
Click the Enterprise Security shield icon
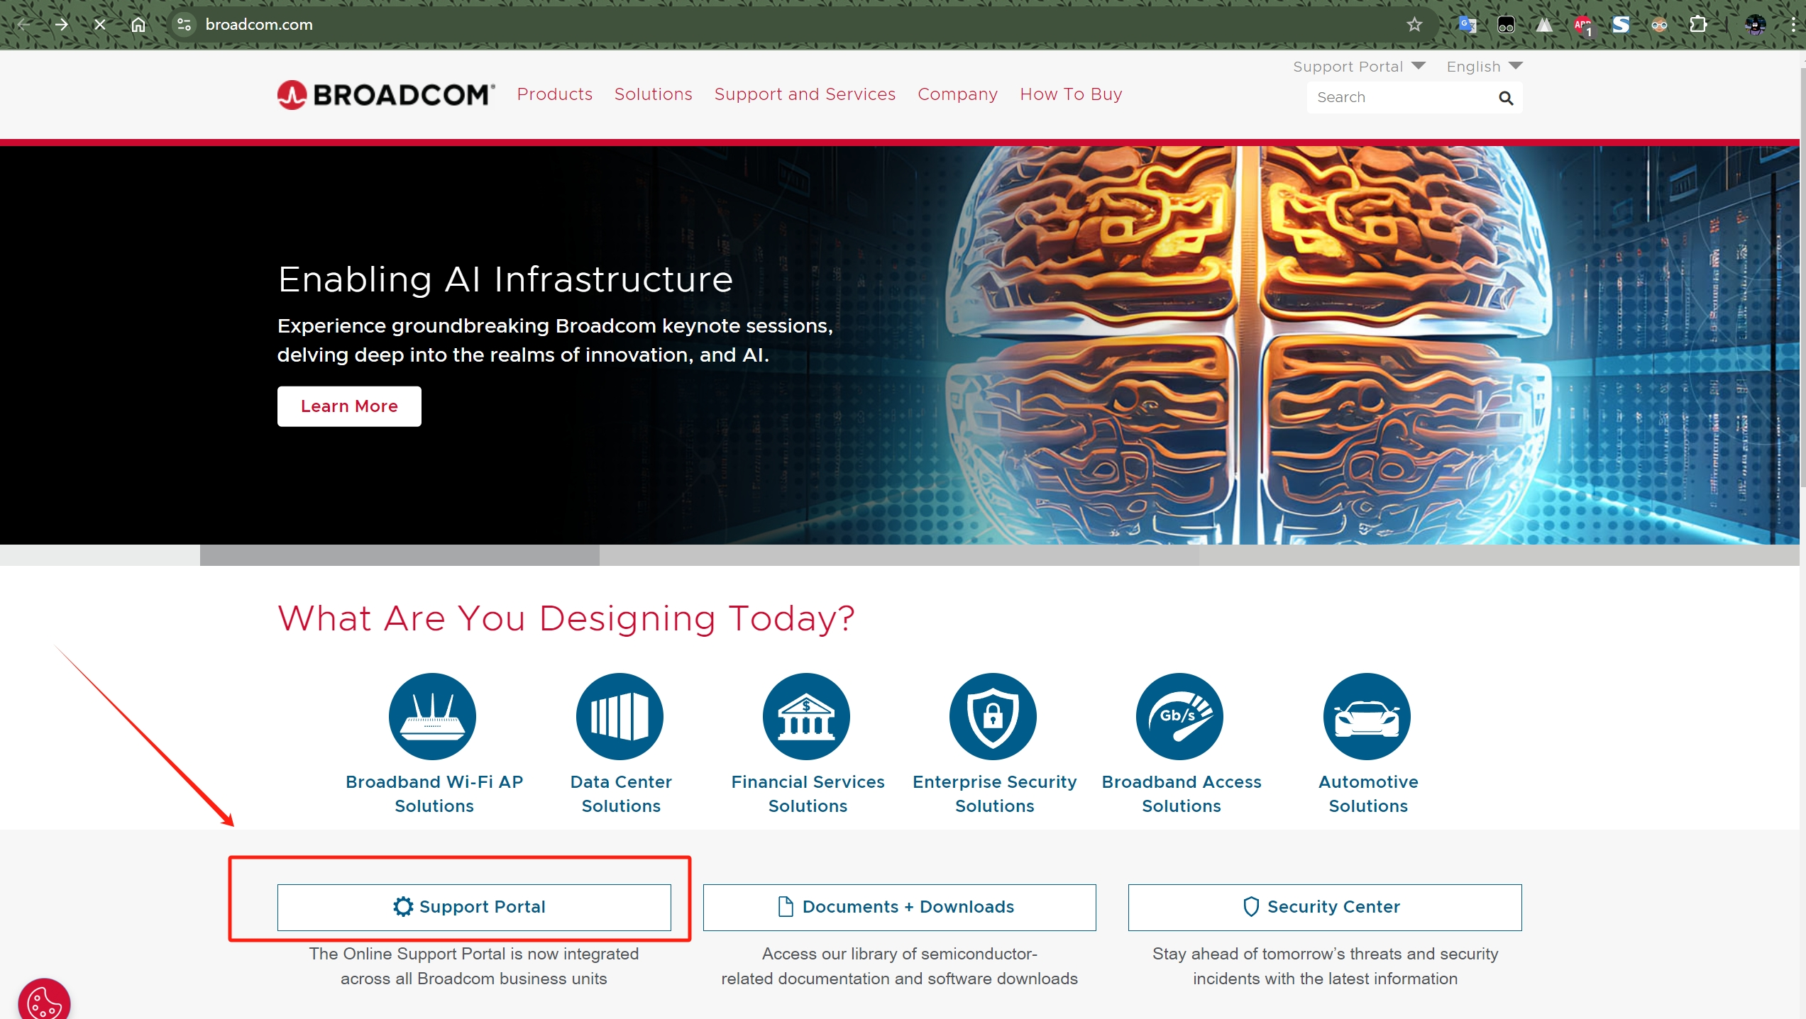993,715
